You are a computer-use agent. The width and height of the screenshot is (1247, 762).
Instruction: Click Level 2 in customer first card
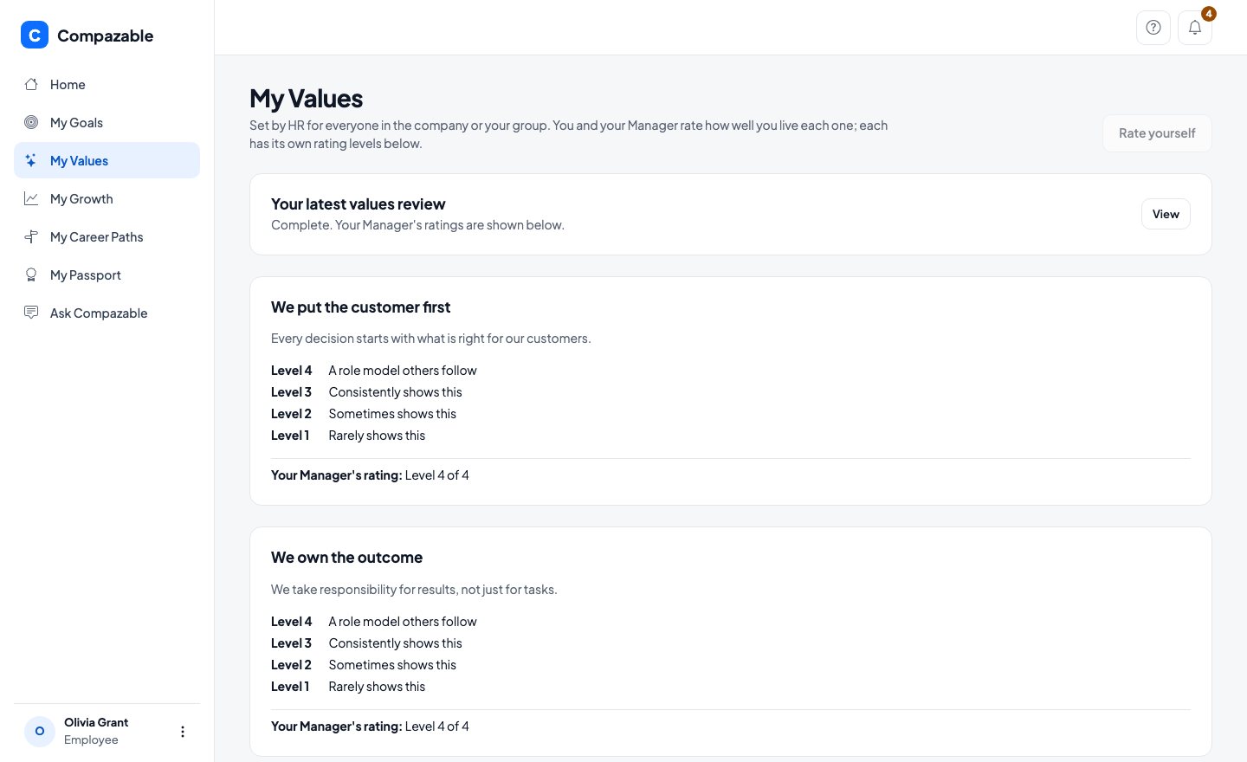tap(364, 414)
